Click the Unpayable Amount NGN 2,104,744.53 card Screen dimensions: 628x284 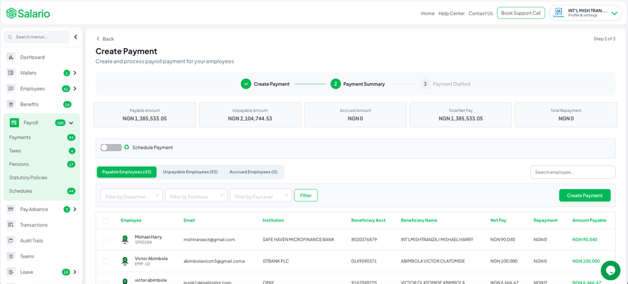[x=250, y=115]
